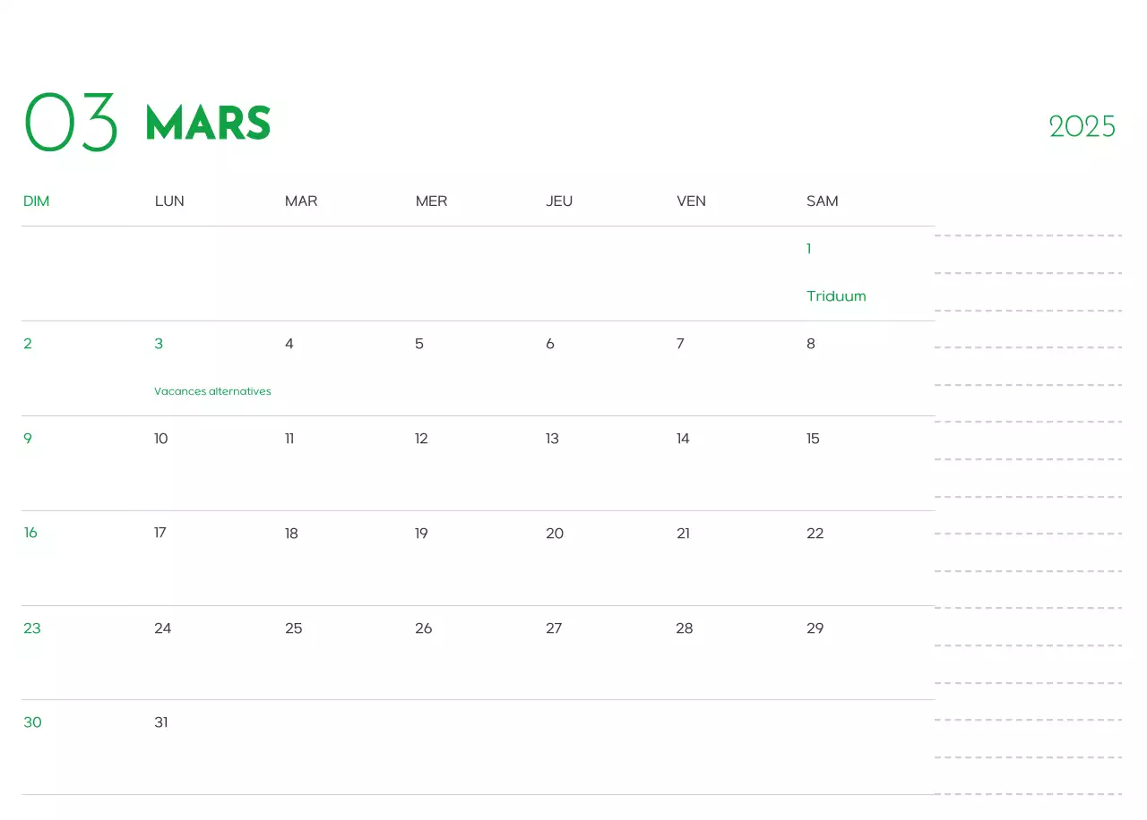
Task: Click the SAM weekday header
Action: click(822, 201)
